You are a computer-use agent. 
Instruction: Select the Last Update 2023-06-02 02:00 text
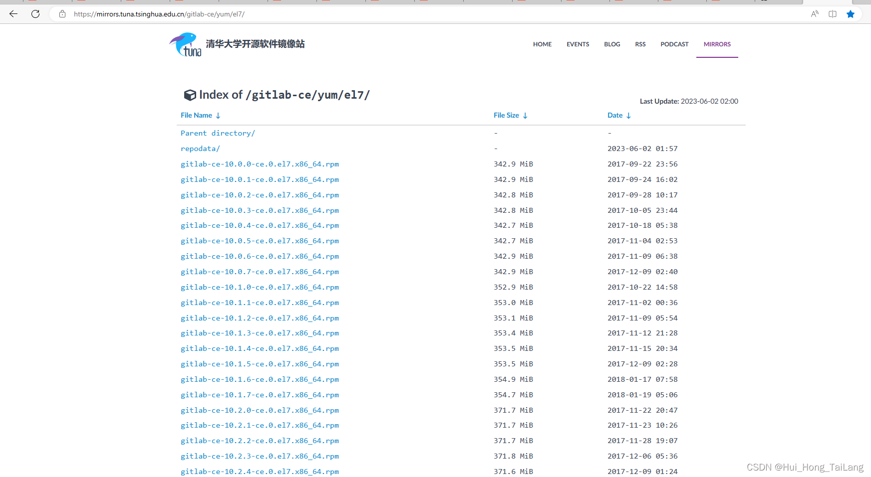coord(689,101)
